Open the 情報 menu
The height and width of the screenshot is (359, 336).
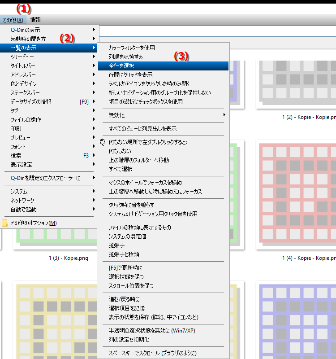click(x=35, y=20)
